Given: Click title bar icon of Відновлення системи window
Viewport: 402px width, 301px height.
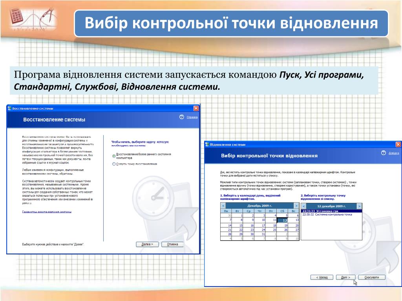Looking at the screenshot, I should (207, 144).
